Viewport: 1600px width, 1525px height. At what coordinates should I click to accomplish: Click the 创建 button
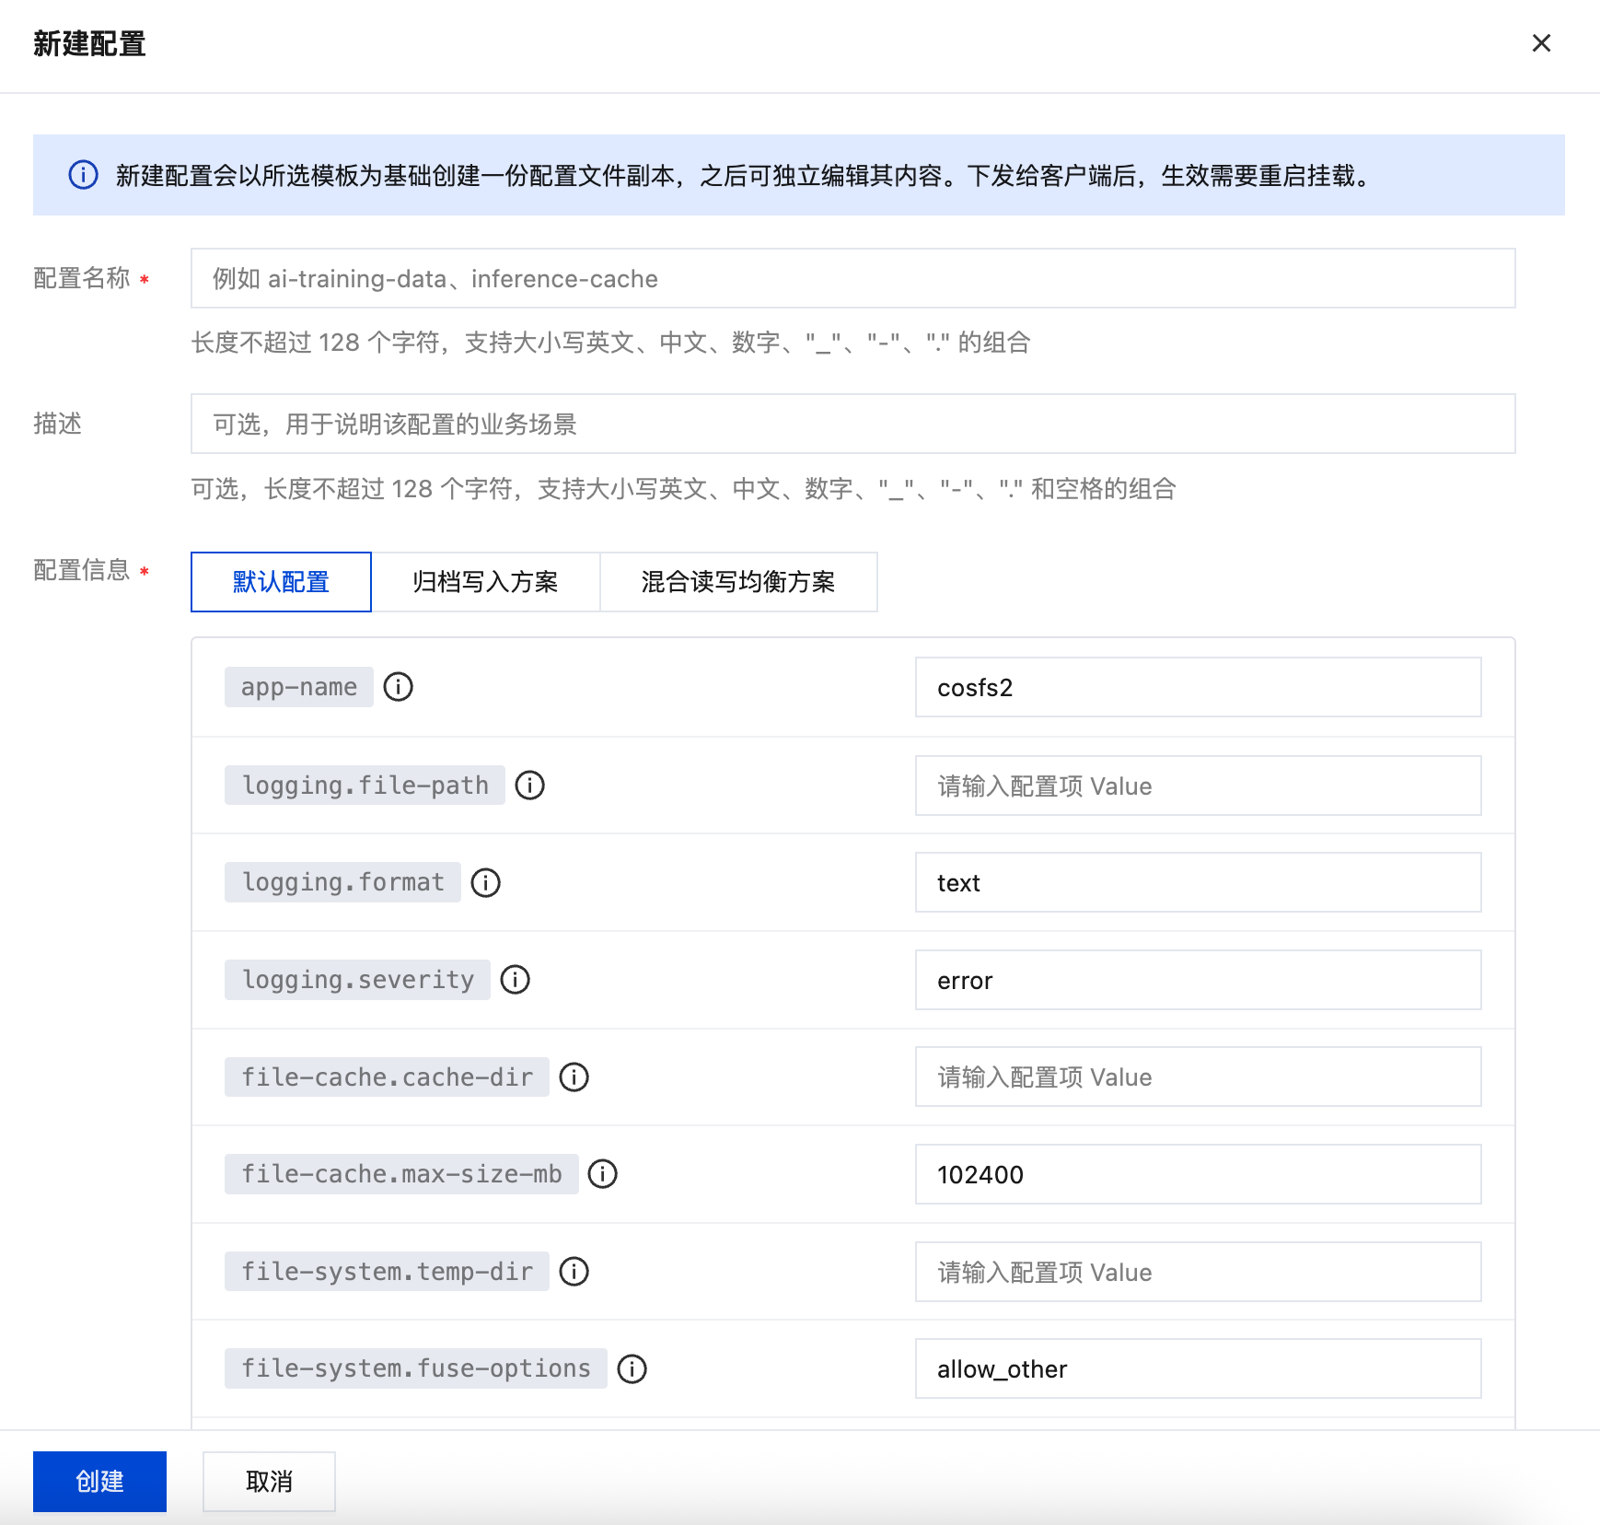coord(99,1482)
